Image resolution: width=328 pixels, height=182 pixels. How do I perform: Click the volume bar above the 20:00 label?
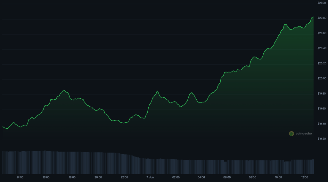(98, 163)
